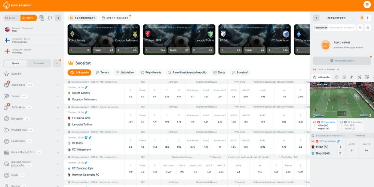Open the hamburger menu in the header

pos(367,5)
